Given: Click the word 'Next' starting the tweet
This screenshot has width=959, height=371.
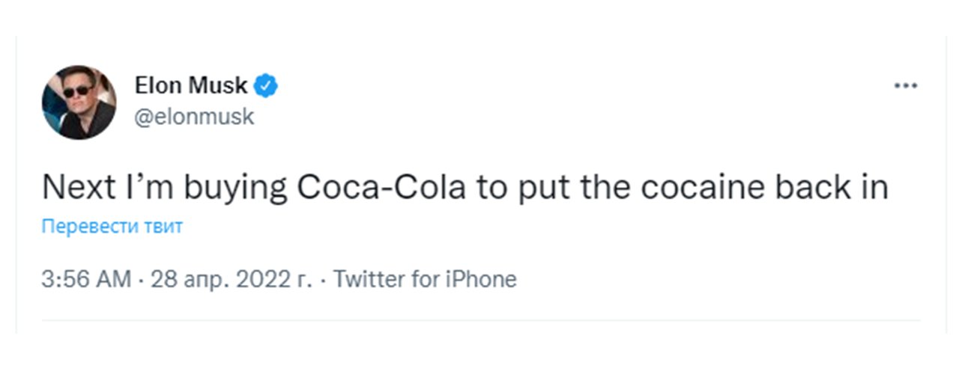Looking at the screenshot, I should tap(76, 188).
